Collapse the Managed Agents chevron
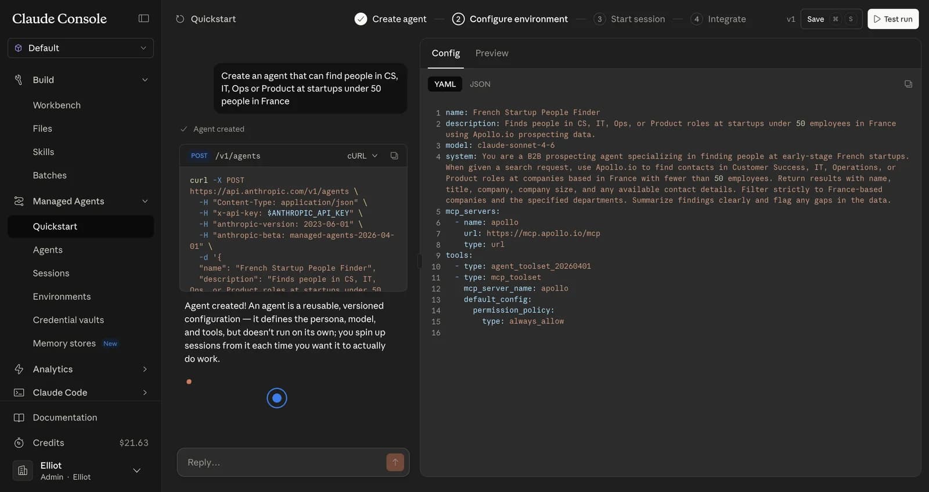Image resolution: width=929 pixels, height=492 pixels. (145, 201)
